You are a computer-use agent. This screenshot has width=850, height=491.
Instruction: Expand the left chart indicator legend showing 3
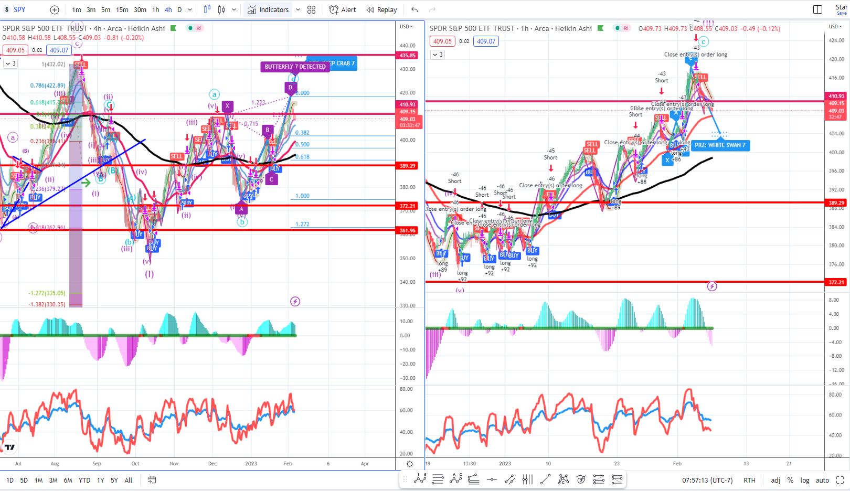[10, 63]
